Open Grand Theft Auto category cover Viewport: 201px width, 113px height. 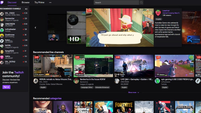point(83,107)
